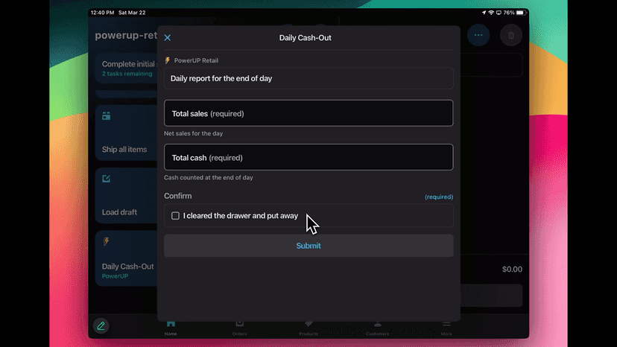This screenshot has width=617, height=347.
Task: Focus the Total sales input field
Action: pos(308,113)
